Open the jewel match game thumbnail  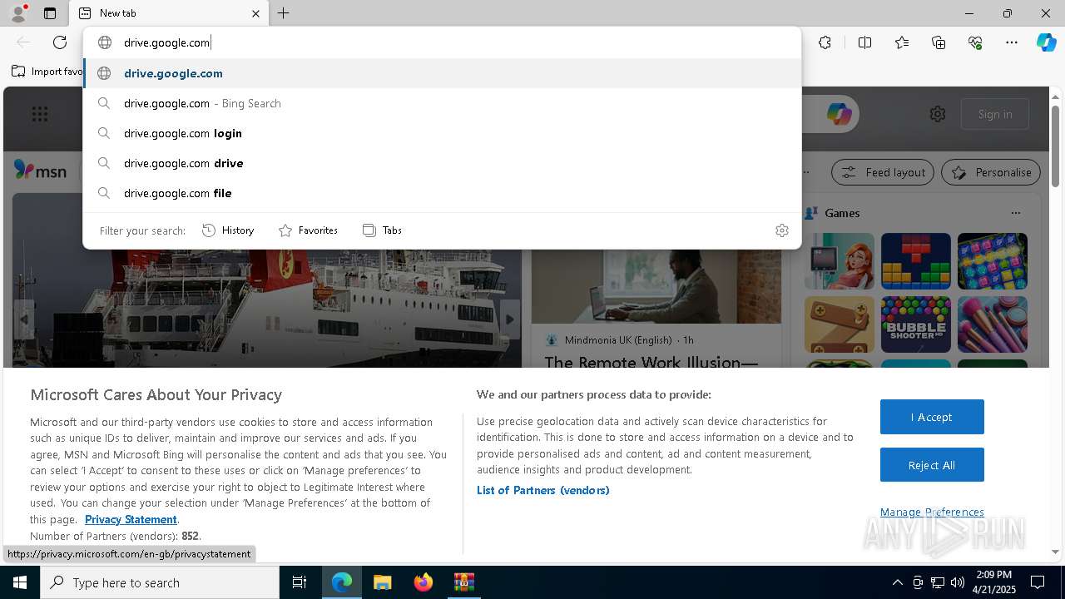pyautogui.click(x=992, y=261)
